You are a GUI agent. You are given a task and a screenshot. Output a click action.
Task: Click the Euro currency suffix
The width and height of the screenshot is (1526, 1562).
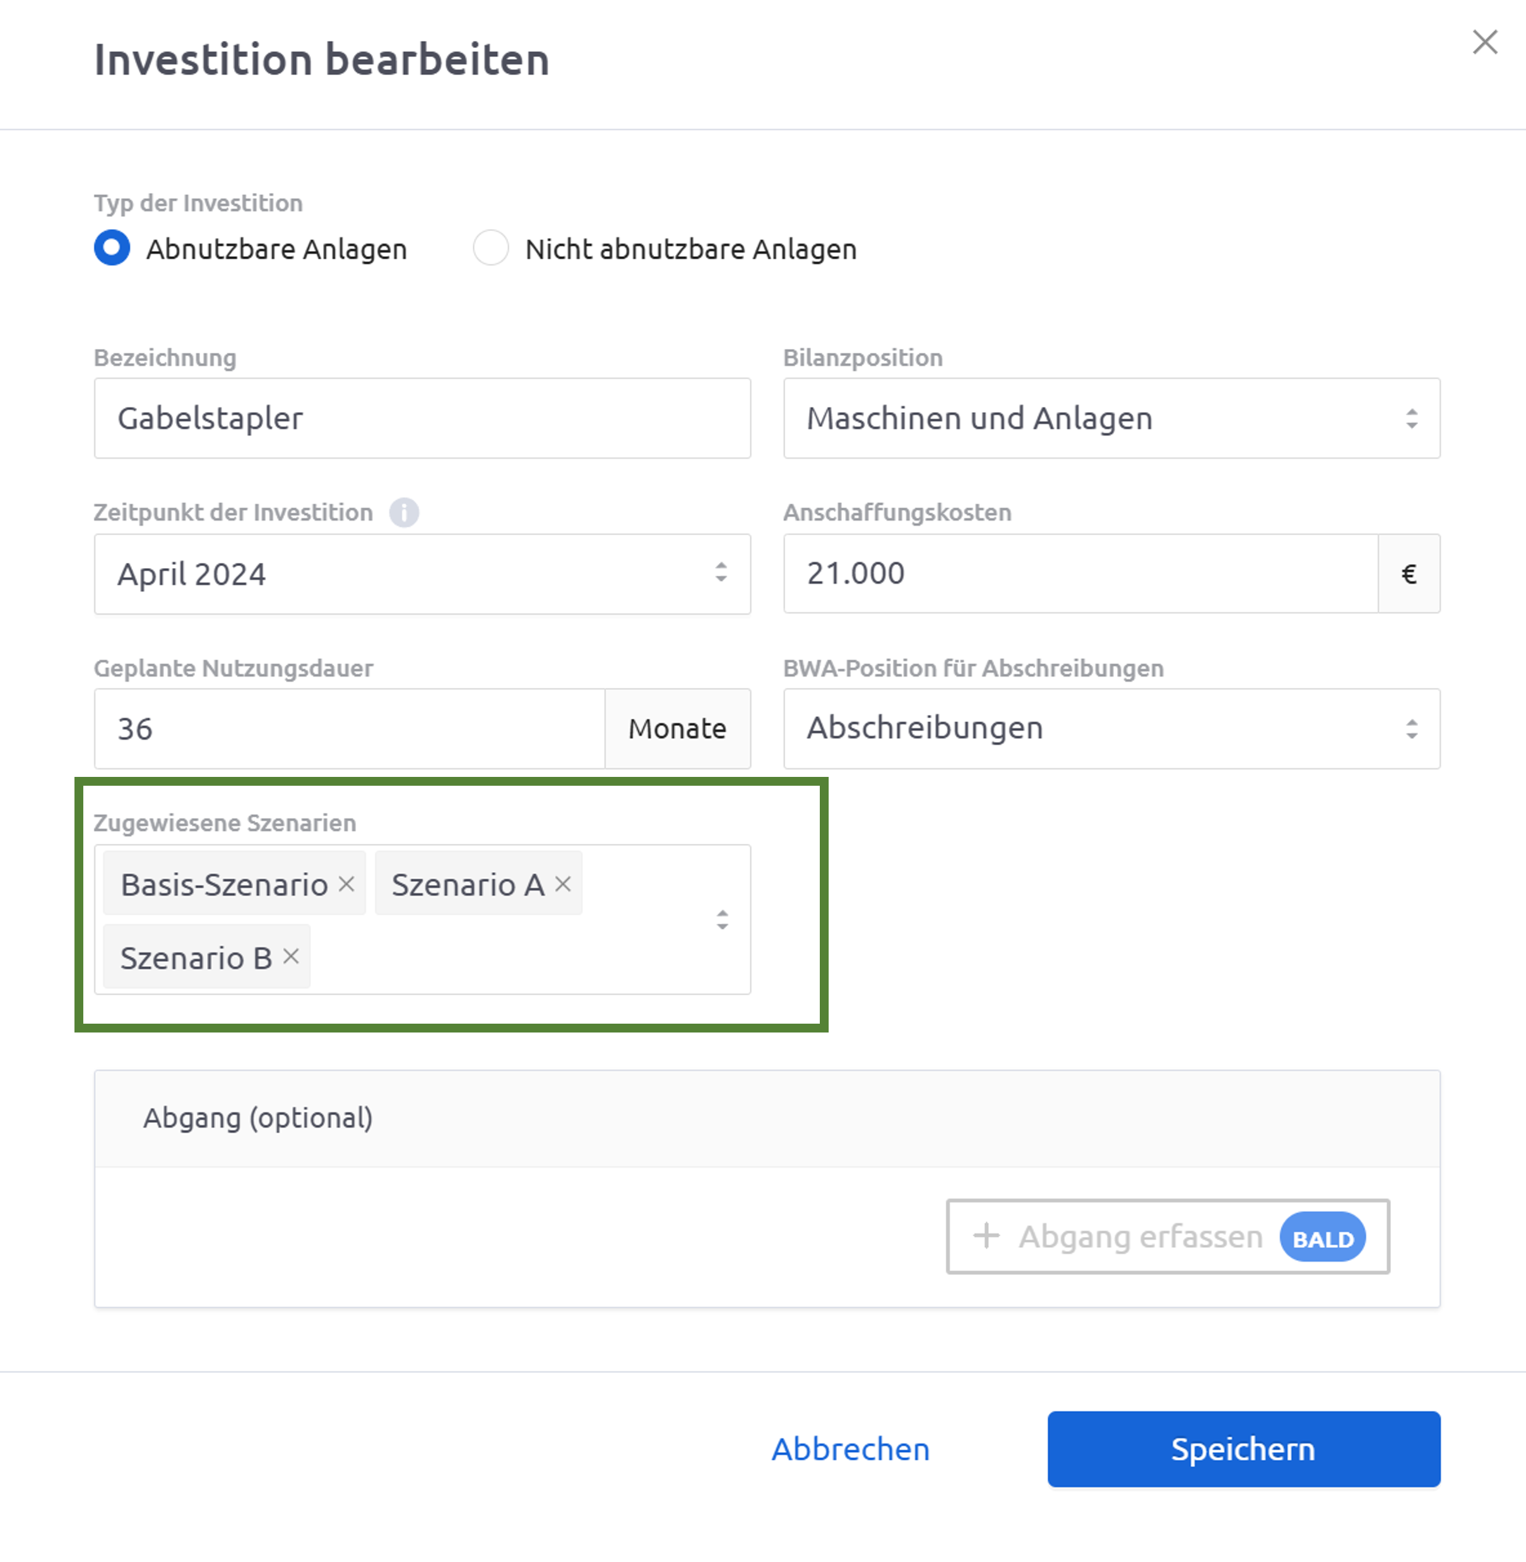coord(1409,574)
